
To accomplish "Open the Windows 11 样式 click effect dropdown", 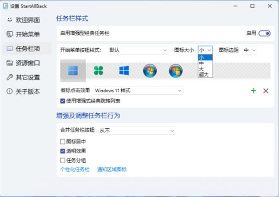I will 138,91.
